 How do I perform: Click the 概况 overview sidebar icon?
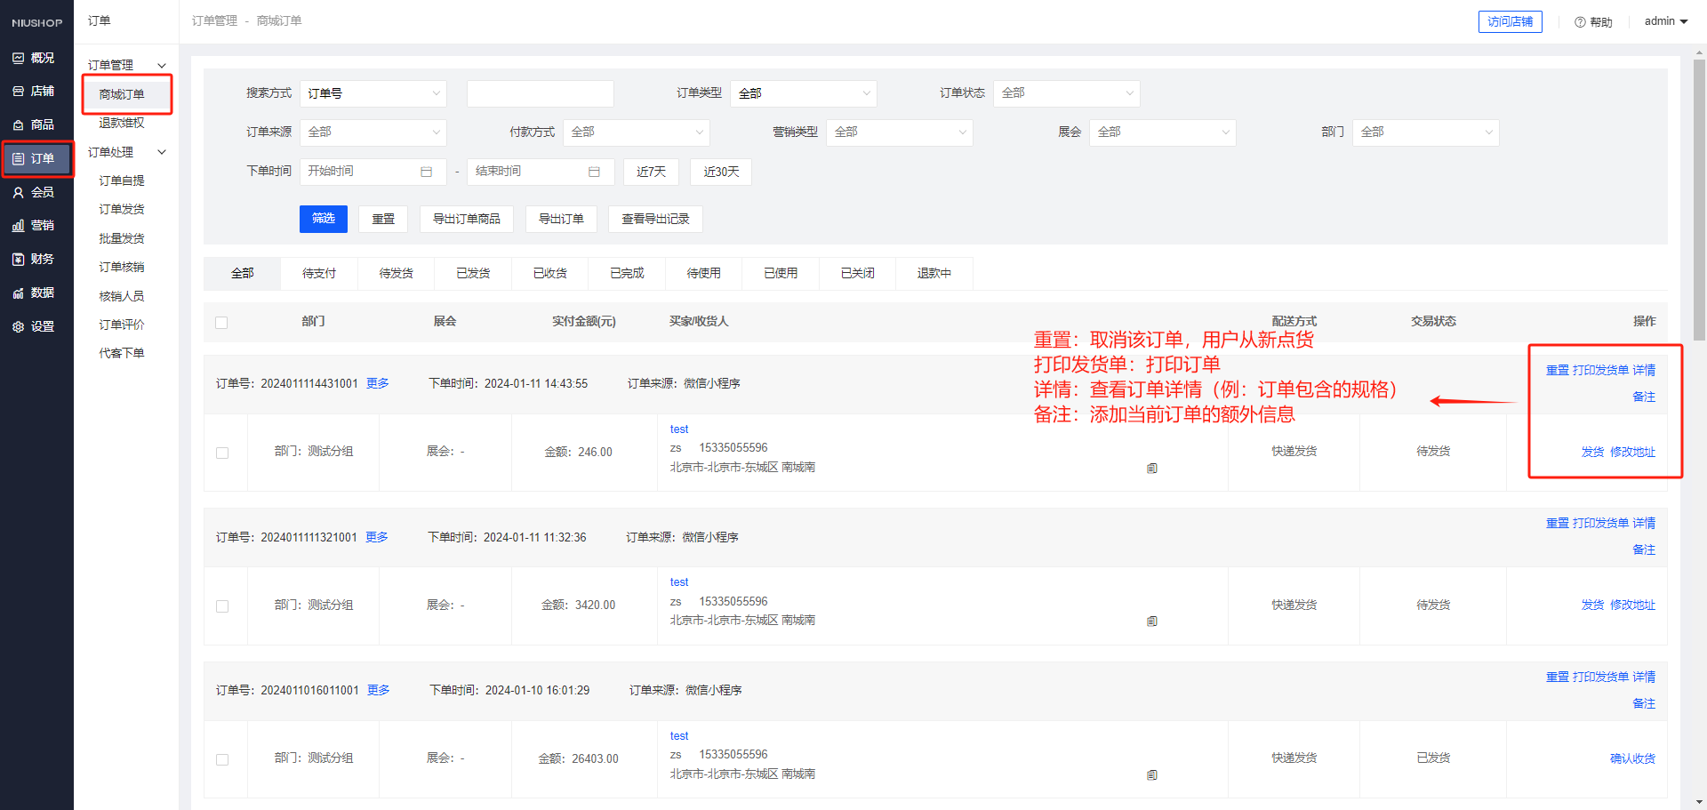click(18, 58)
